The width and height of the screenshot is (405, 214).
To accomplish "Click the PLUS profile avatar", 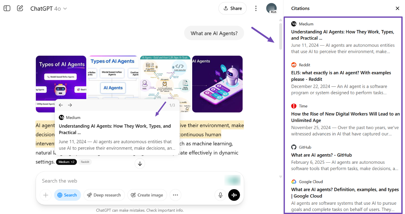I will [271, 8].
